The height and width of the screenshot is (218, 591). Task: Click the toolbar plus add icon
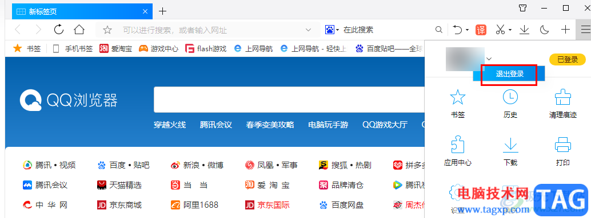click(x=565, y=30)
